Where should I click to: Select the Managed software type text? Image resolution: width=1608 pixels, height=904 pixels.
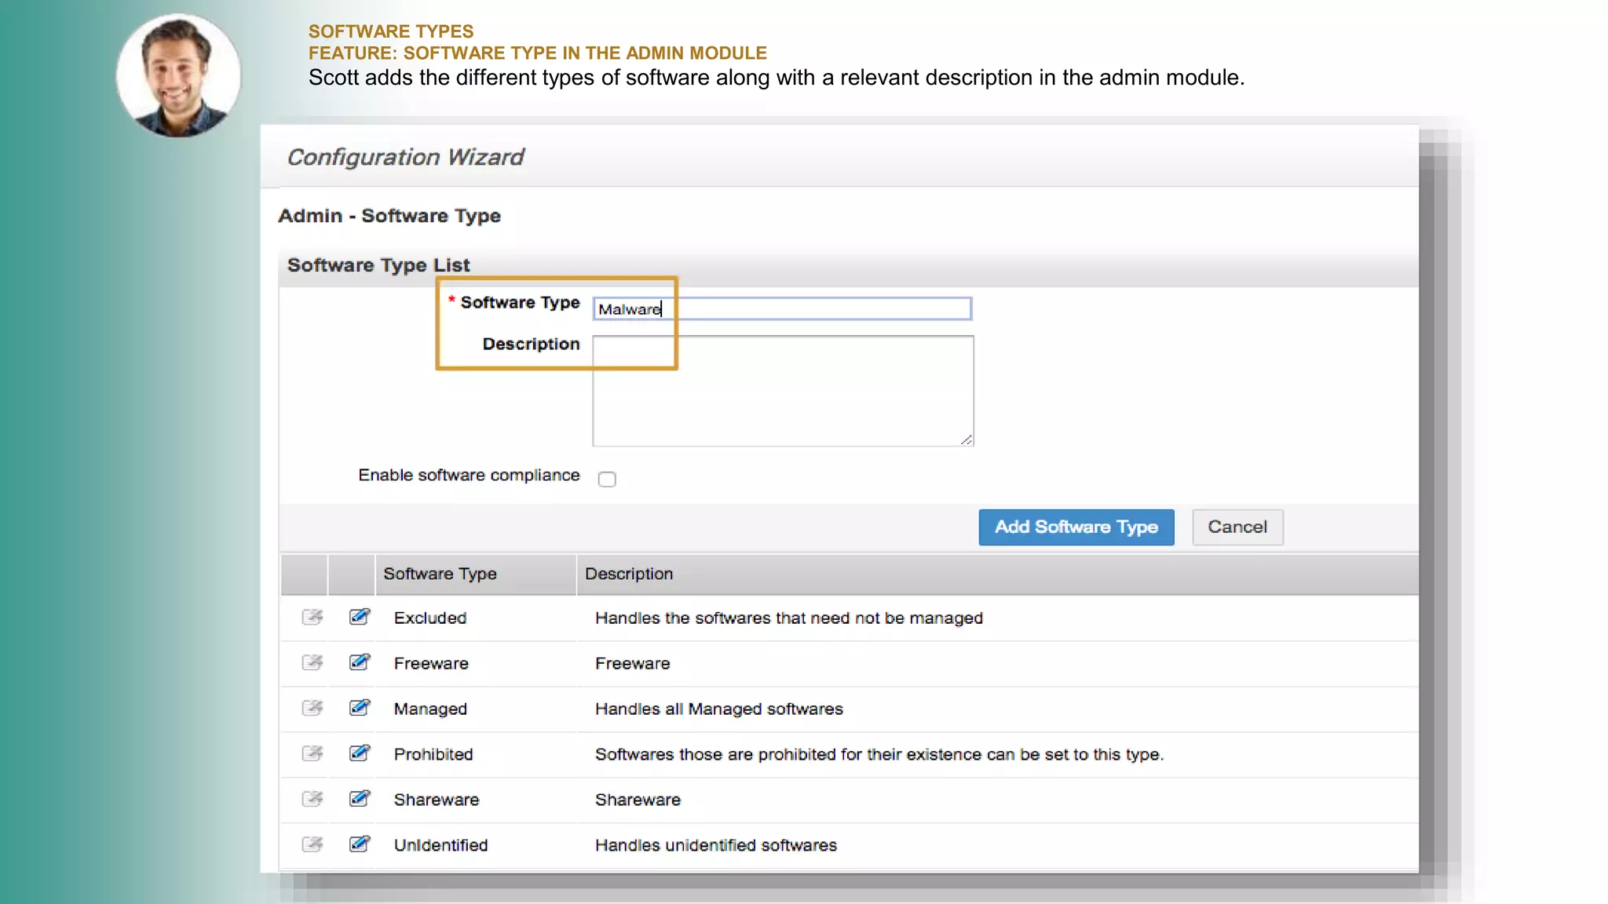[430, 709]
